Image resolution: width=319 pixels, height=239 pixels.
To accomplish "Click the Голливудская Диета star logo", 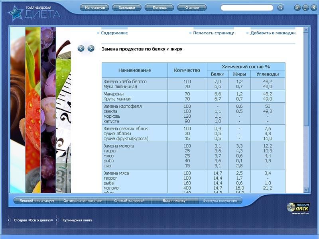I will tap(15, 12).
